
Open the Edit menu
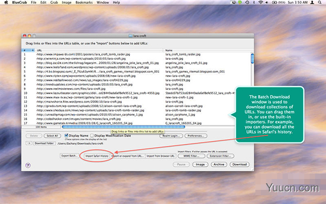43,3
